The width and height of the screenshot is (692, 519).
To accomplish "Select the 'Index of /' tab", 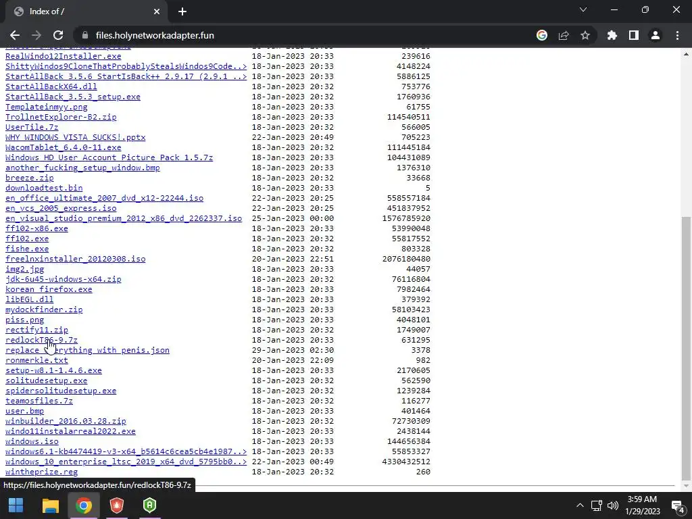I will point(86,11).
